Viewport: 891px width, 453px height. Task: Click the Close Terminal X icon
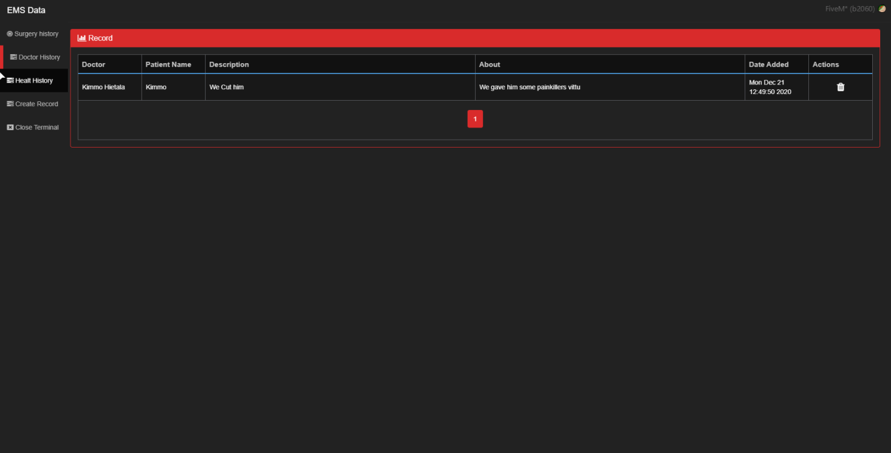pos(10,128)
